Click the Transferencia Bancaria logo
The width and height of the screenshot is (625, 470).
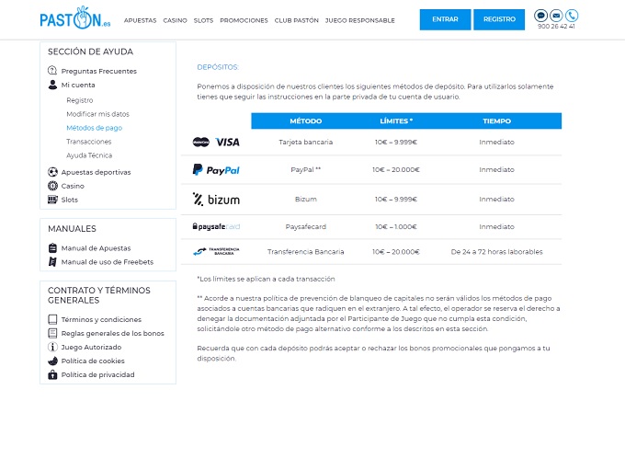[x=216, y=251]
